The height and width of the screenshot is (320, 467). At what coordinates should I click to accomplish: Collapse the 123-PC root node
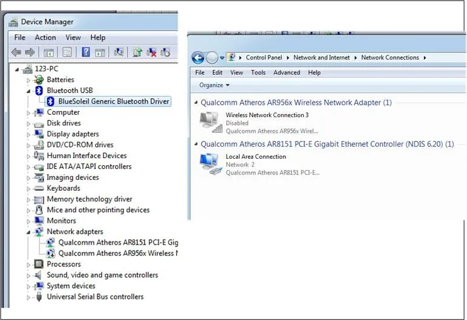click(x=17, y=69)
